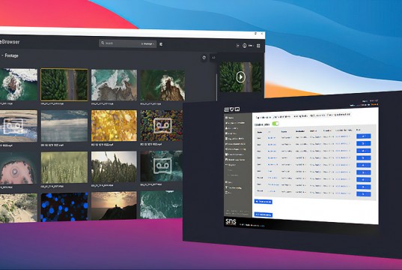This screenshot has height=270, width=402.
Task: Open the search scope dropdown inside the search box
Action: pos(148,44)
